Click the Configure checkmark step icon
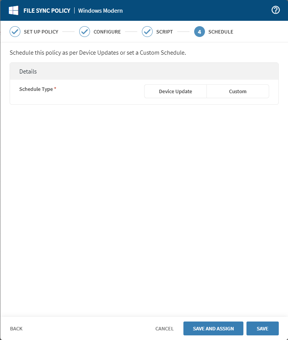 tap(85, 32)
